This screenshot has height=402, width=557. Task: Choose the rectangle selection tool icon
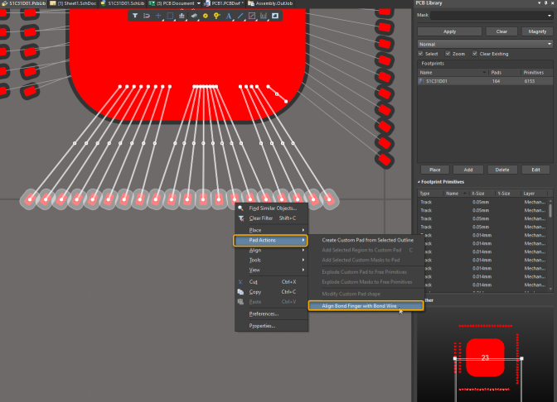[171, 16]
